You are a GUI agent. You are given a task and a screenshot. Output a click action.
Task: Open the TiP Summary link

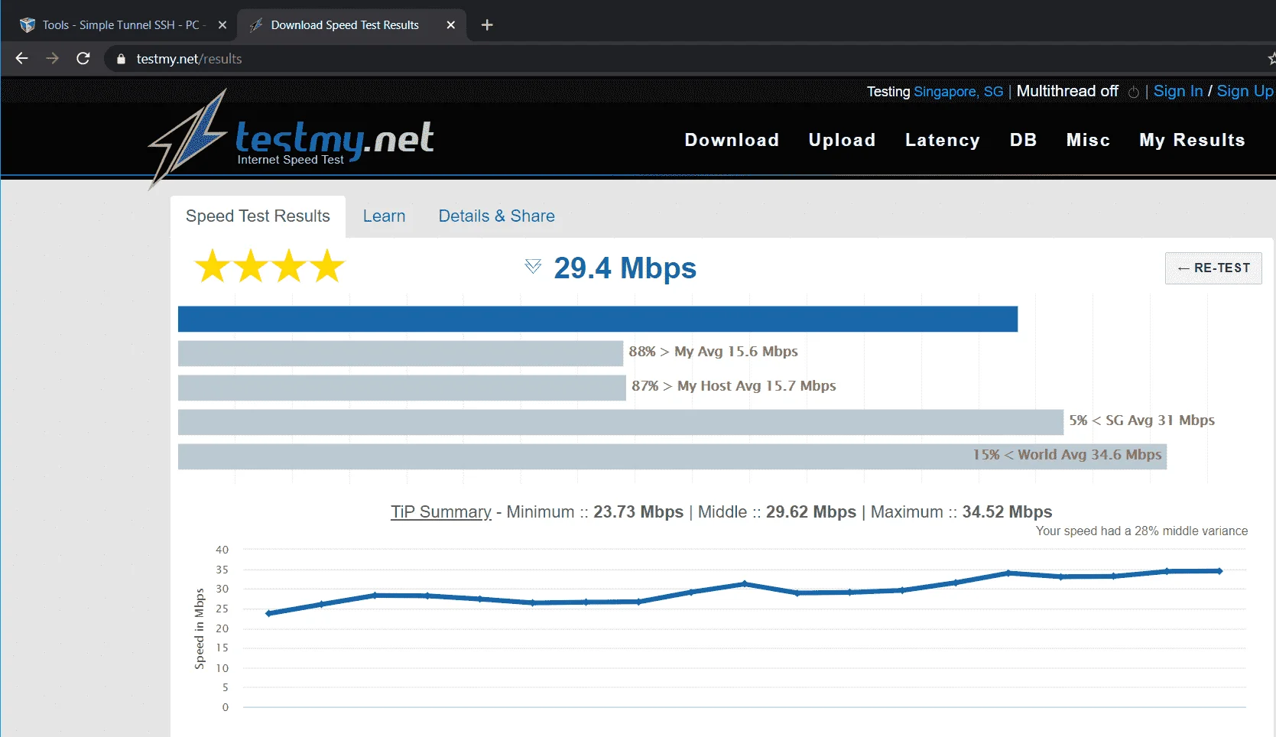(441, 511)
